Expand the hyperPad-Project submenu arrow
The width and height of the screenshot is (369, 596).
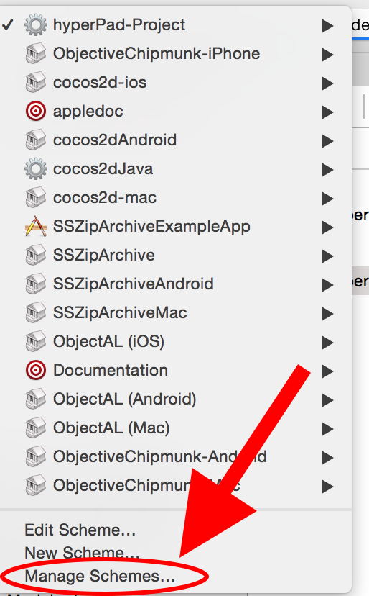(x=327, y=25)
